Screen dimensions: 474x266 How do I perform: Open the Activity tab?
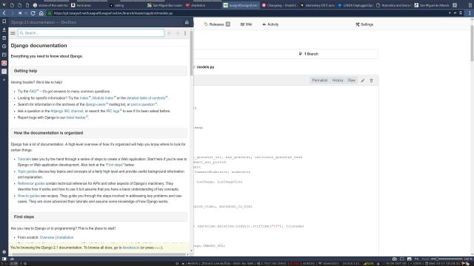pos(270,24)
